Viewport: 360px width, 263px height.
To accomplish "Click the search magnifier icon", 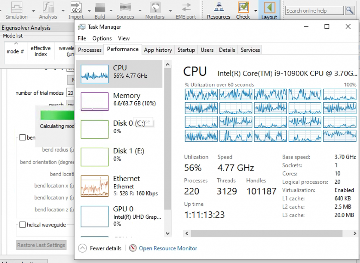I will (350, 10).
